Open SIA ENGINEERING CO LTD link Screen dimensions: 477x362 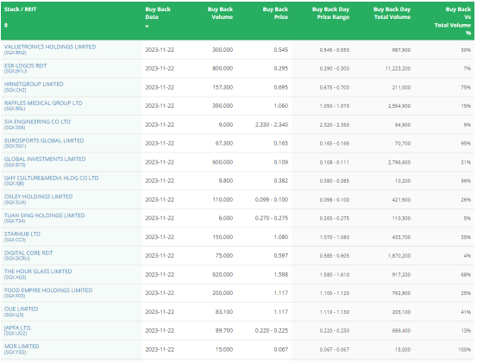coord(37,122)
